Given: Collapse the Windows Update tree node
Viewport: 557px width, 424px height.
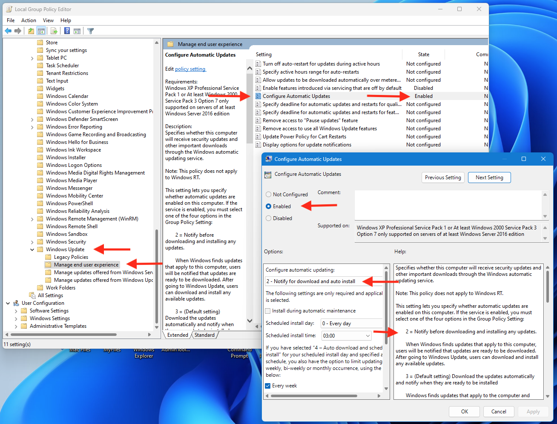Looking at the screenshot, I should [32, 250].
